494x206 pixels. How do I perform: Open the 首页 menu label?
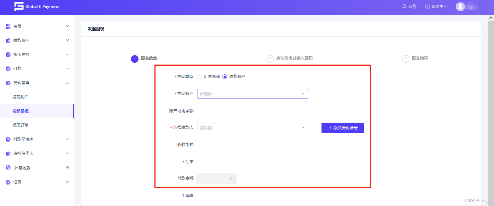(17, 26)
